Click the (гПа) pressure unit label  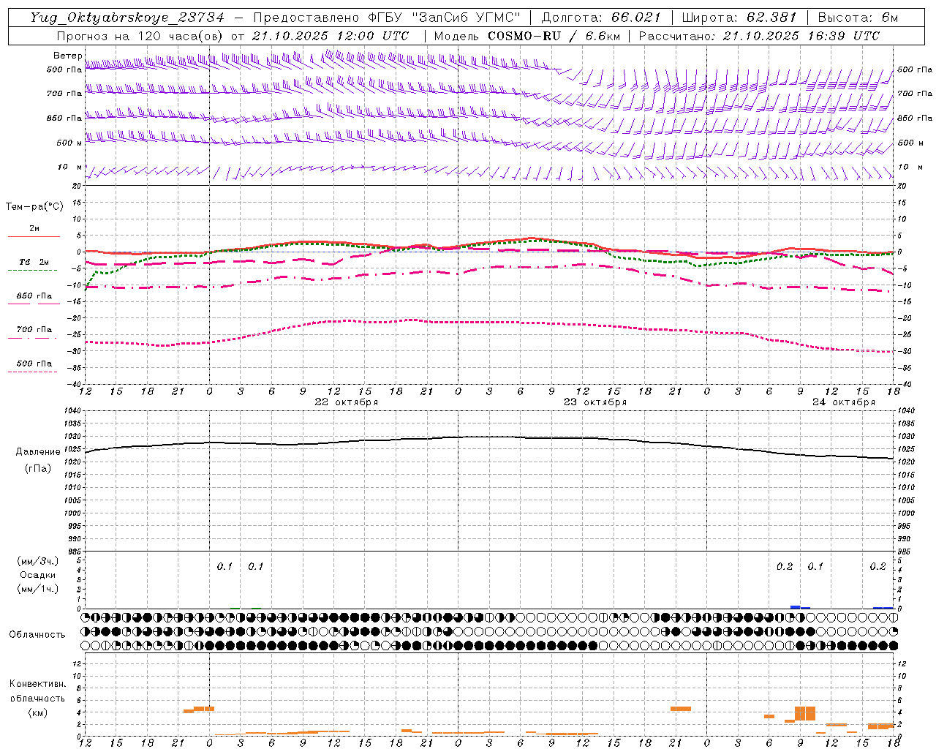(38, 469)
